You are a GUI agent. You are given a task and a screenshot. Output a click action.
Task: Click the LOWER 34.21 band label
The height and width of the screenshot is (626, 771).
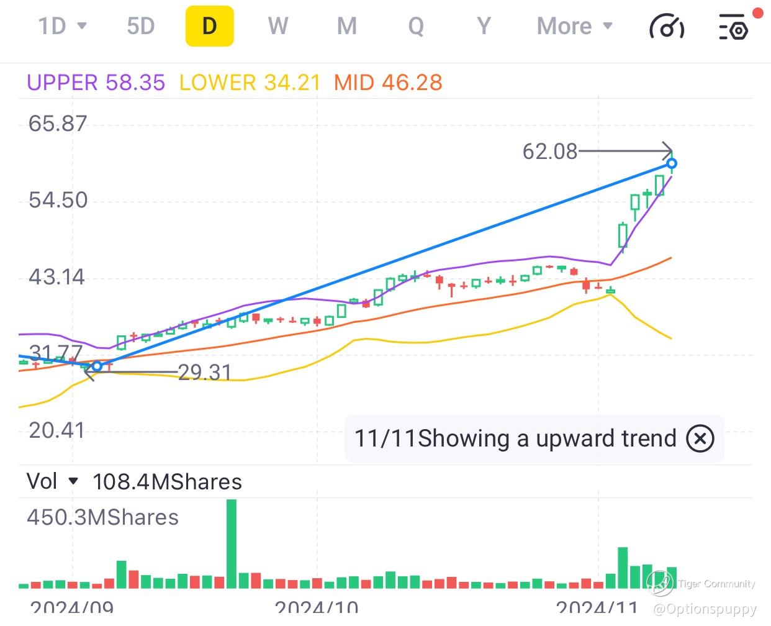[x=250, y=83]
